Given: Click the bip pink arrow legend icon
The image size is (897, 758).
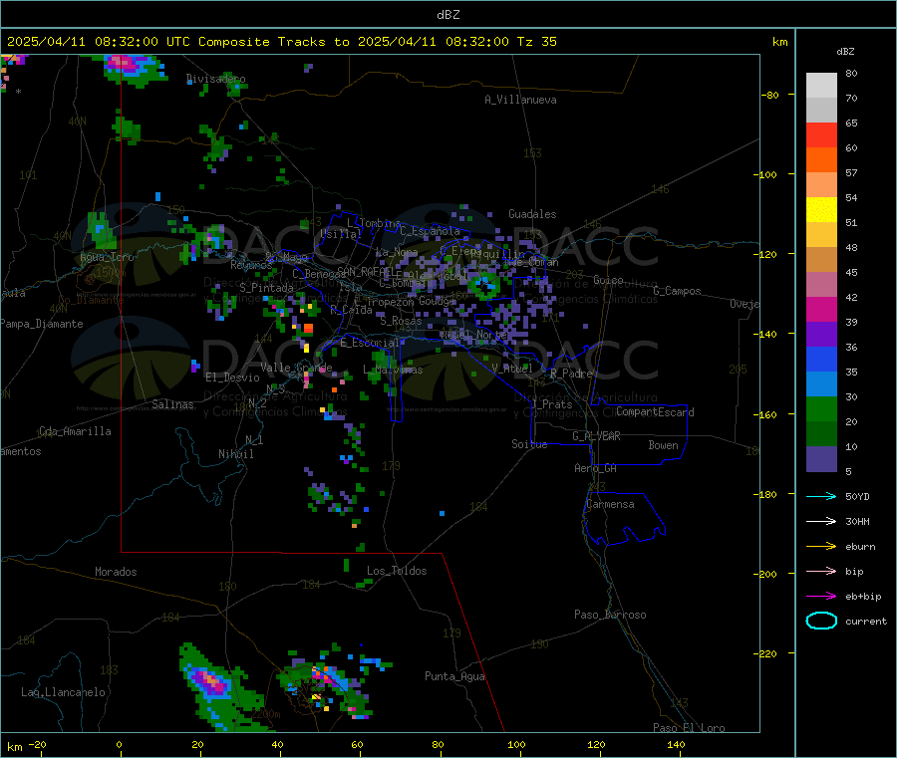Looking at the screenshot, I should 821,571.
